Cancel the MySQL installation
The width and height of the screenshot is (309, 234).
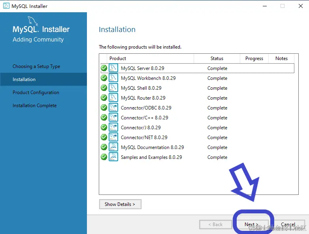[288, 225]
